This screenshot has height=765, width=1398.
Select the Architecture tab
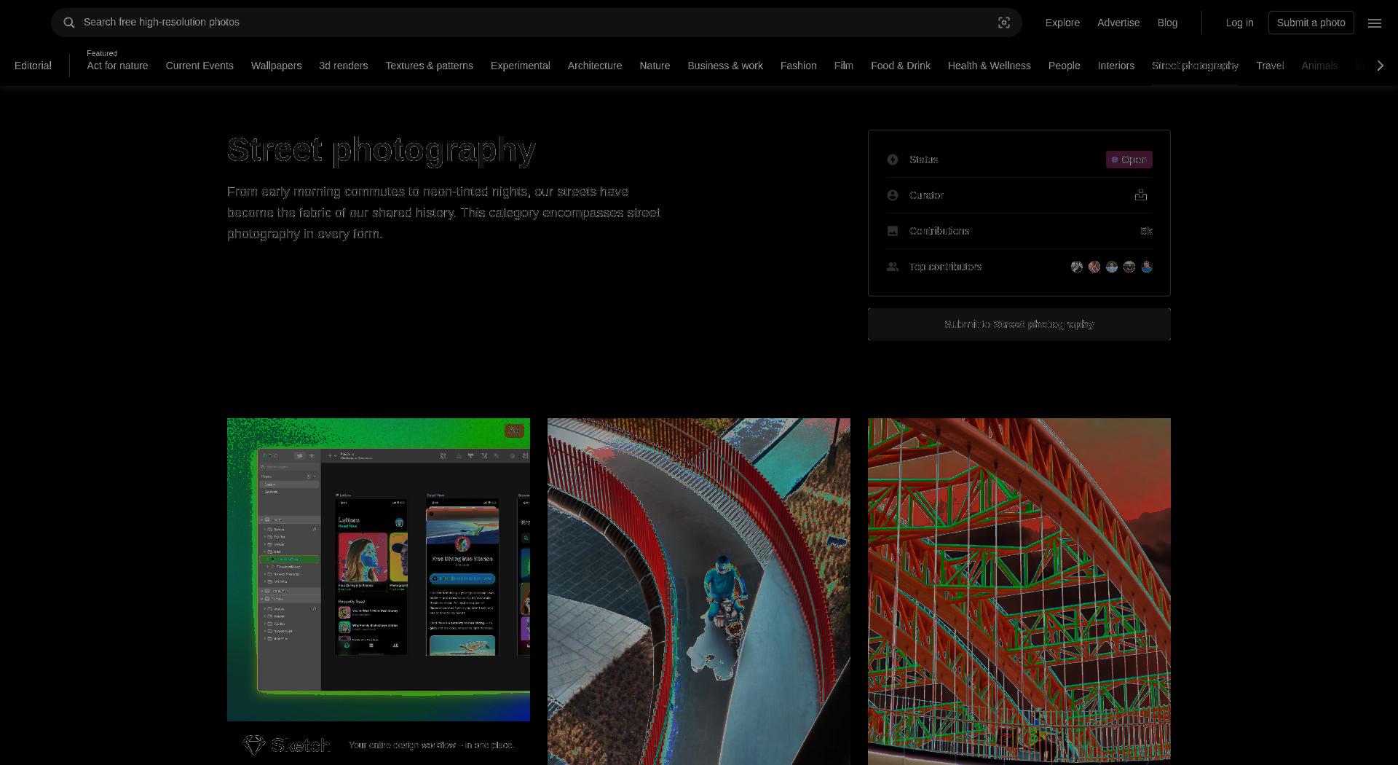pyautogui.click(x=595, y=66)
